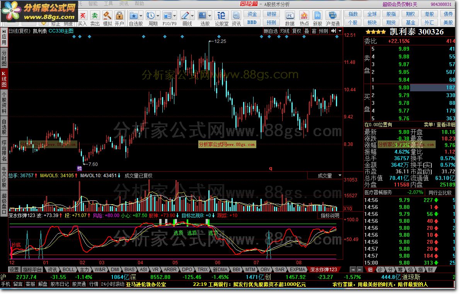Open the 个股资料 sidebar item

click(x=4, y=103)
